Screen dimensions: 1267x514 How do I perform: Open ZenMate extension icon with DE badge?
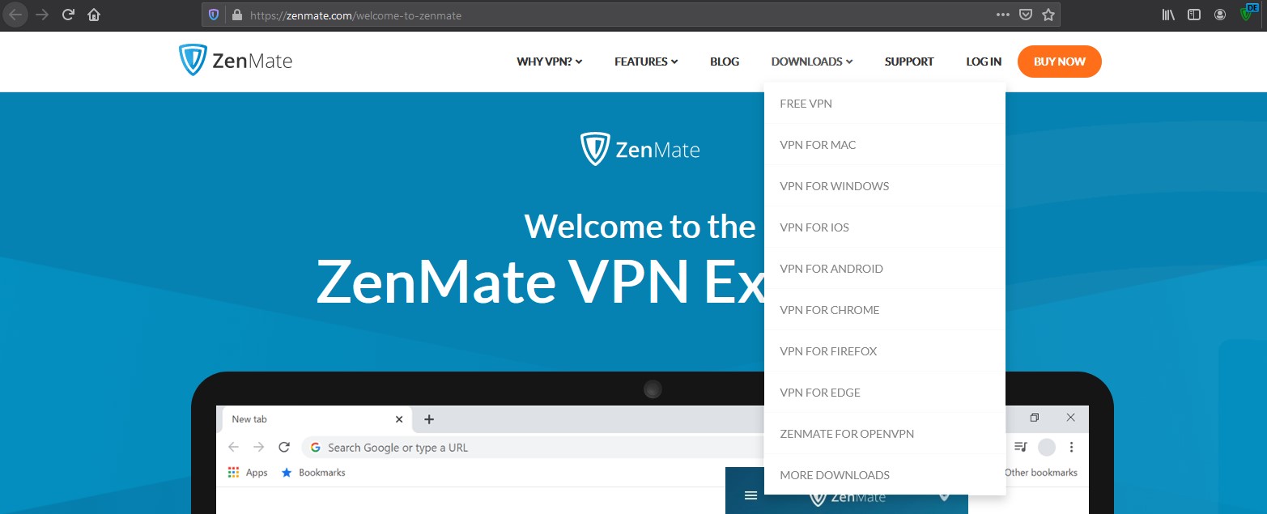(x=1247, y=14)
